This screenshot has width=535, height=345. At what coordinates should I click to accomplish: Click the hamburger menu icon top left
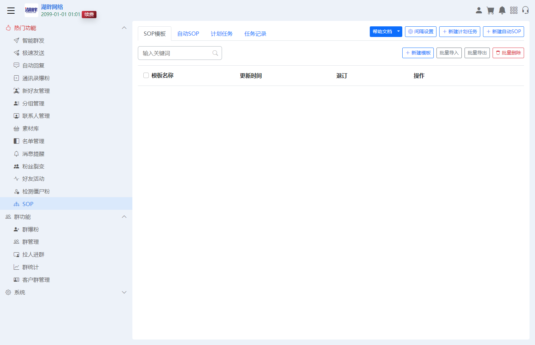point(11,10)
